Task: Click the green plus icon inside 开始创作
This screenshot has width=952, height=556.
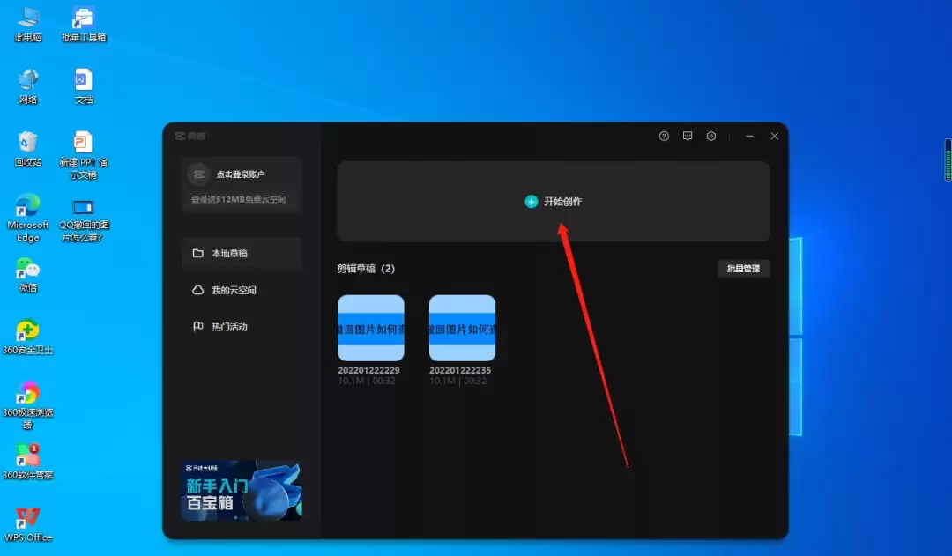Action: pyautogui.click(x=532, y=201)
